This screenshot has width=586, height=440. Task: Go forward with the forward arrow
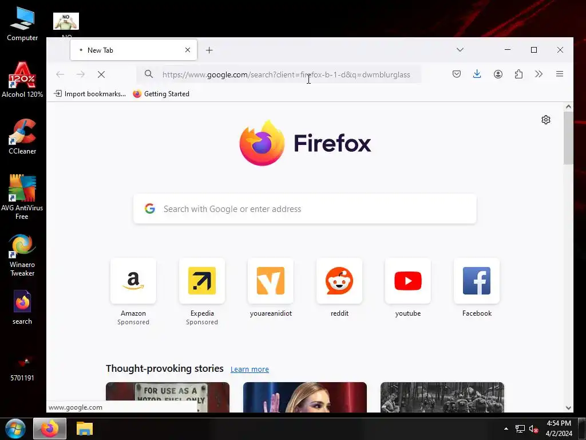click(x=80, y=74)
